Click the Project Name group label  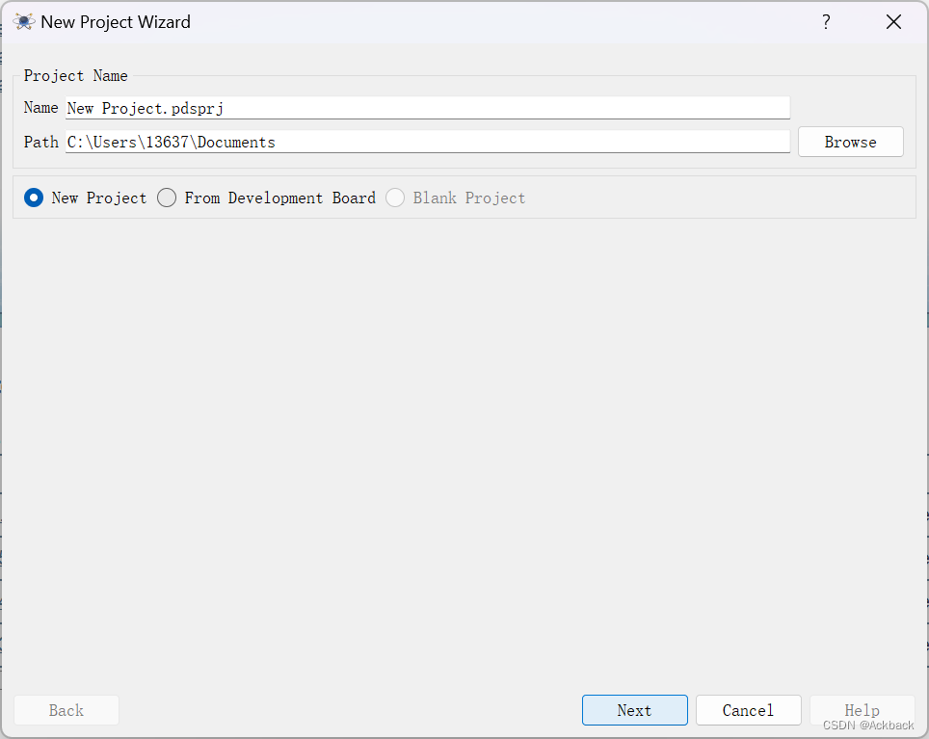click(x=76, y=76)
